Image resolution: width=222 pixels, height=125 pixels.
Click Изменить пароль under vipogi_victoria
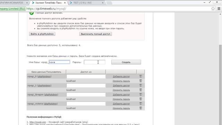(121, 108)
